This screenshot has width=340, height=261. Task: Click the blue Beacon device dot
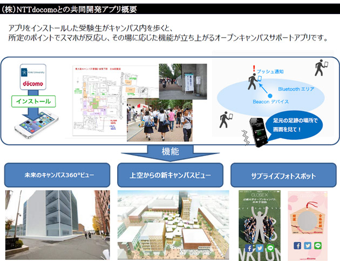[270, 96]
